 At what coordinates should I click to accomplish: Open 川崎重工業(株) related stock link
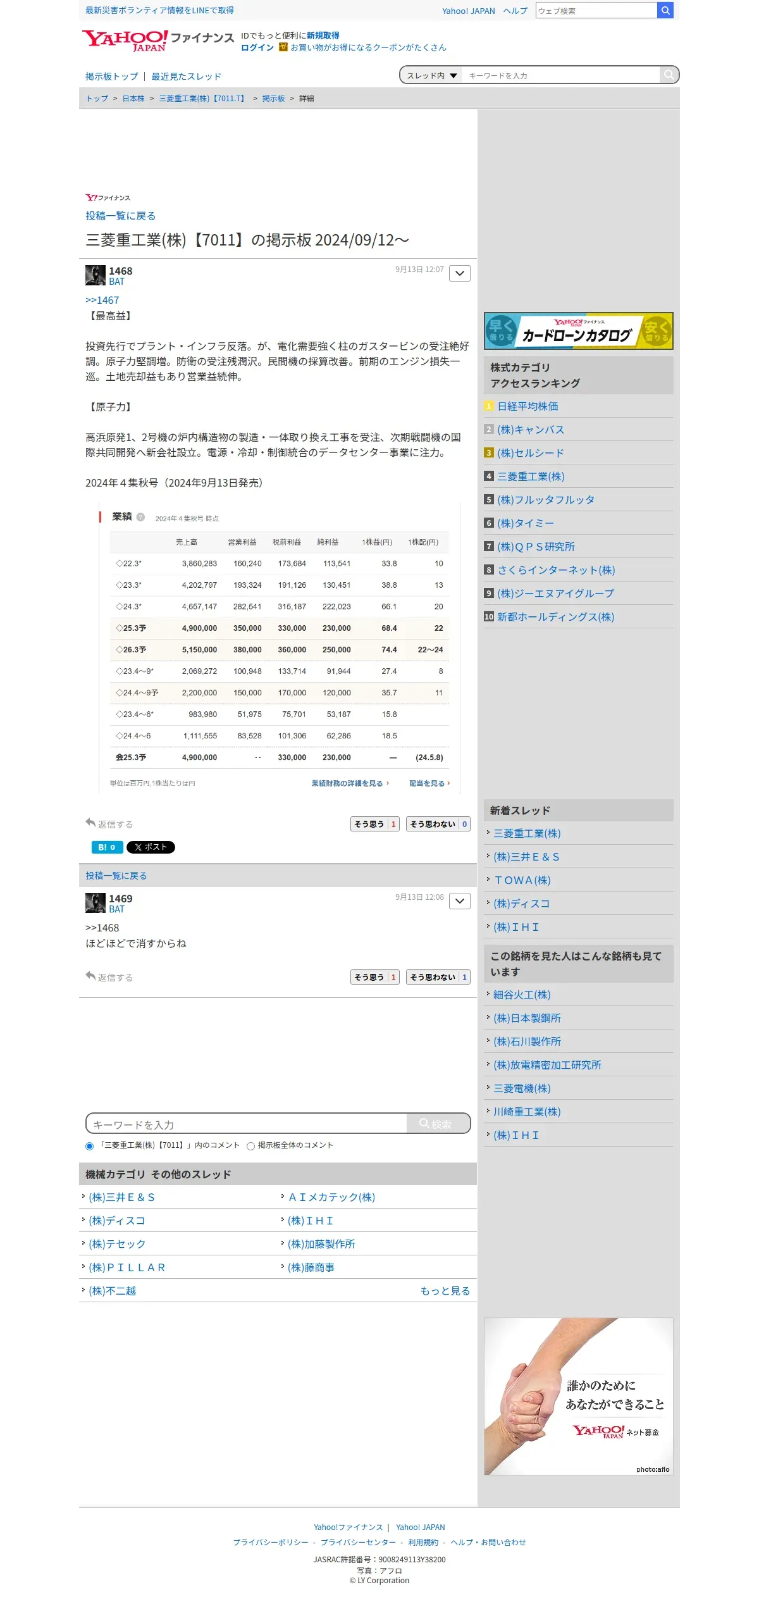[527, 1112]
